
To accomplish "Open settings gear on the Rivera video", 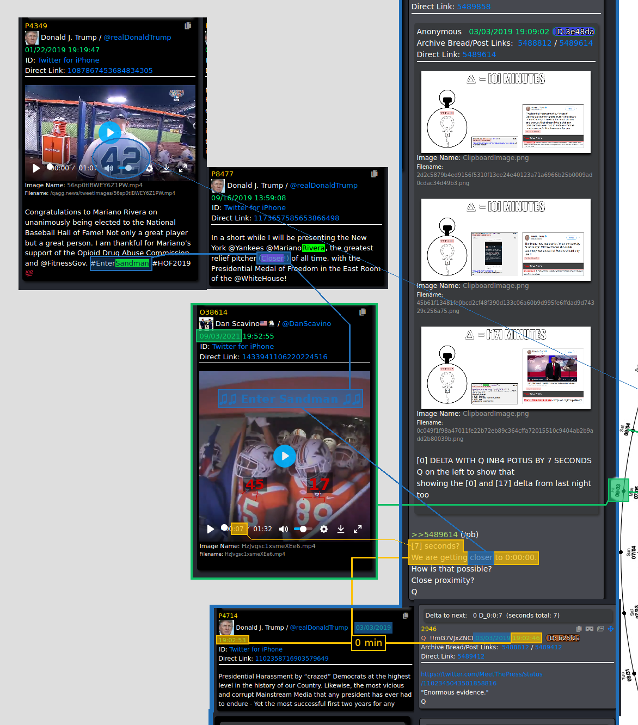I will (149, 168).
